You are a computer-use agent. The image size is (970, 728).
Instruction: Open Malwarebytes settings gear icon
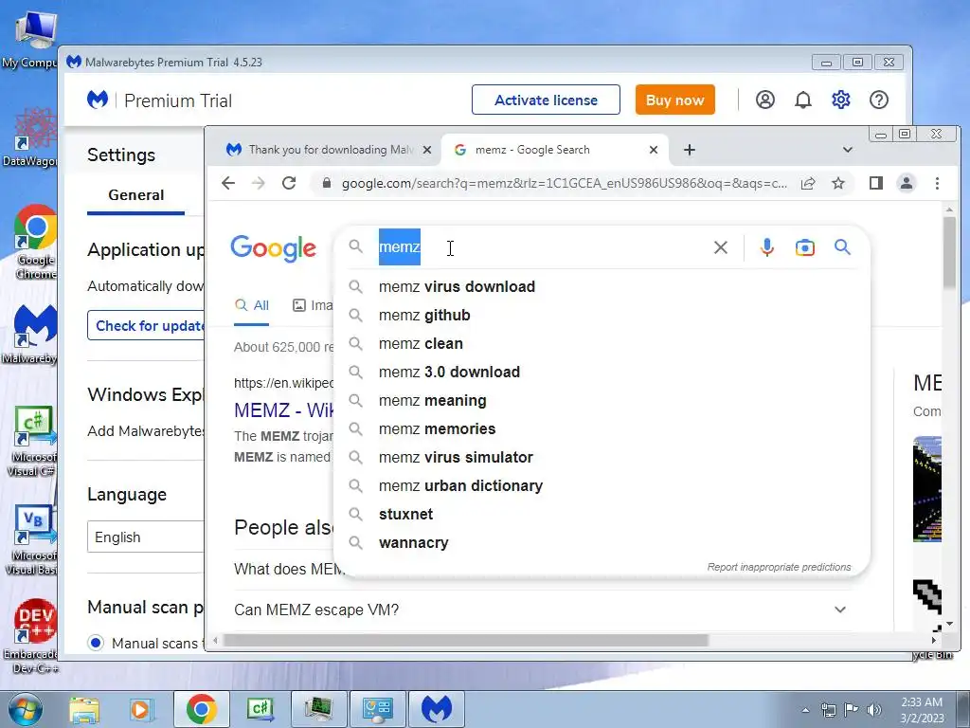pyautogui.click(x=841, y=100)
